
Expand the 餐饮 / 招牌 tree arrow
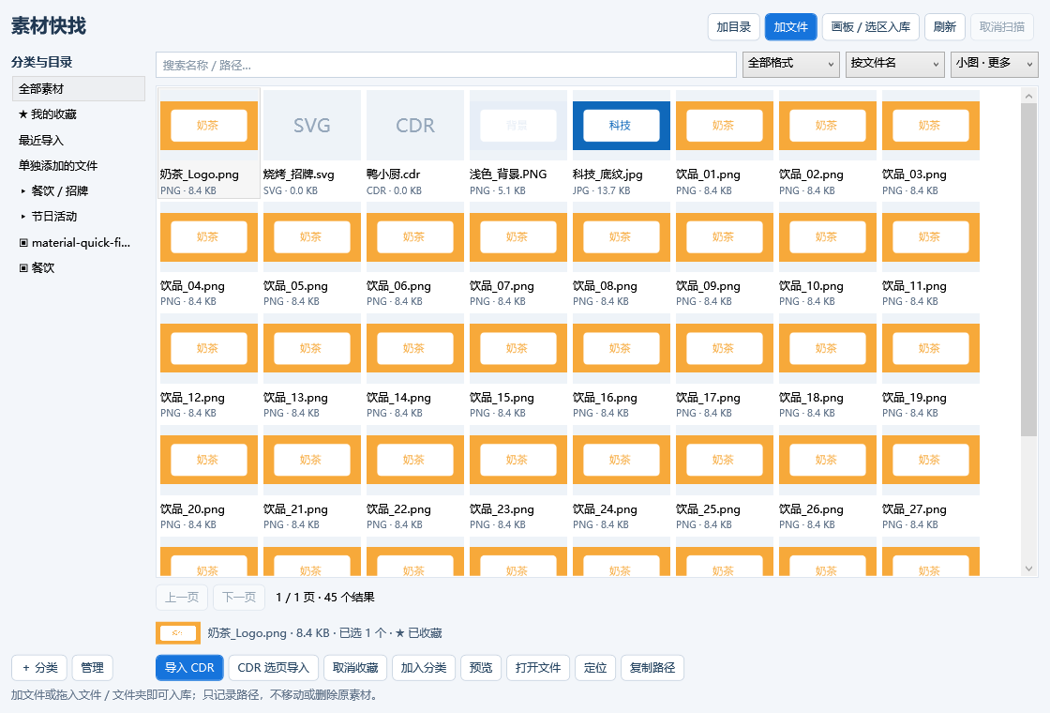22,191
